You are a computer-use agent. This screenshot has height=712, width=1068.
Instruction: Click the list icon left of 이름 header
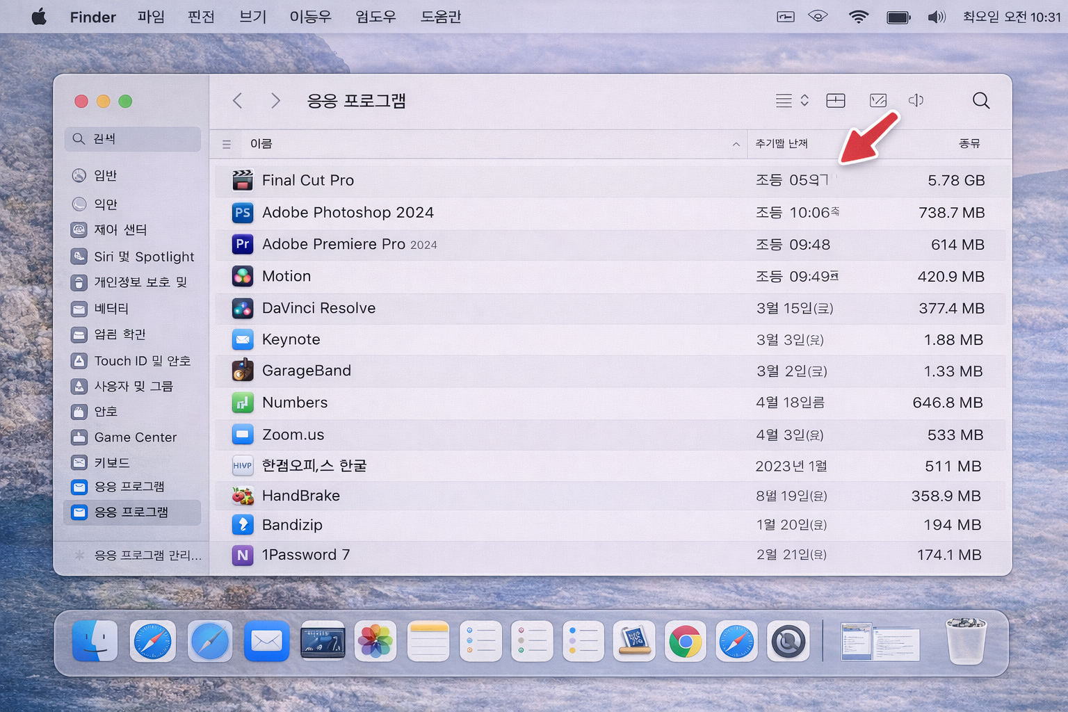227,145
